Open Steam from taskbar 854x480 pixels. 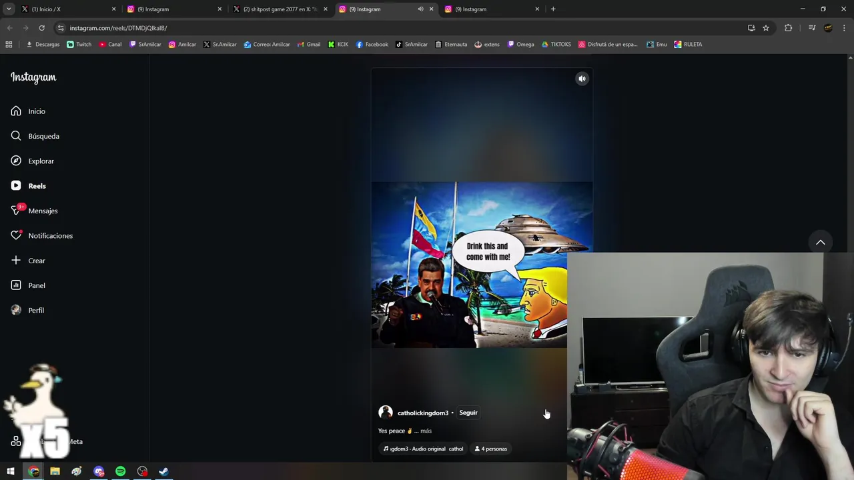[163, 471]
